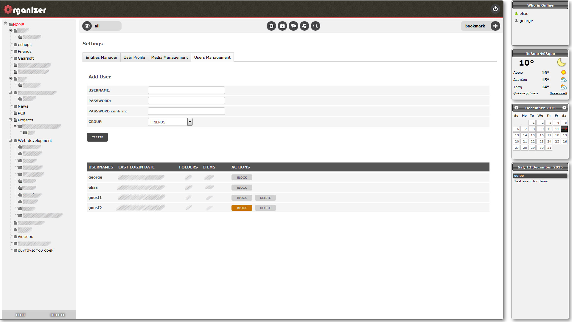
Task: Click the sunny icon for Αύριο
Action: (563, 72)
